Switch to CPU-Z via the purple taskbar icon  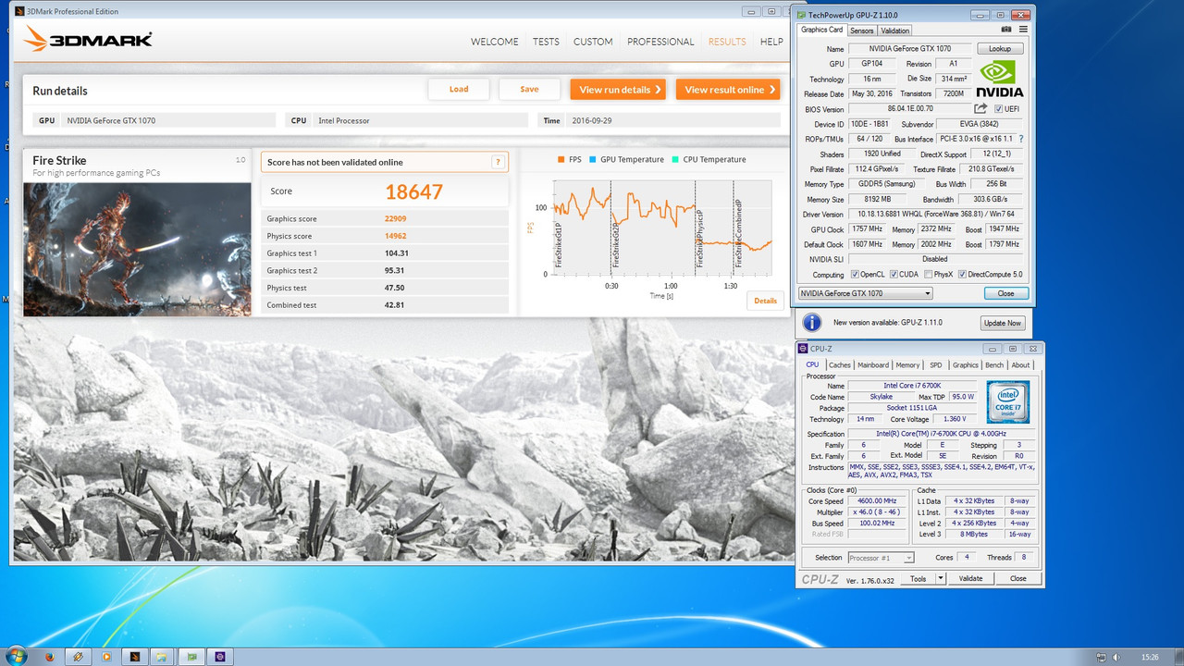pyautogui.click(x=220, y=657)
